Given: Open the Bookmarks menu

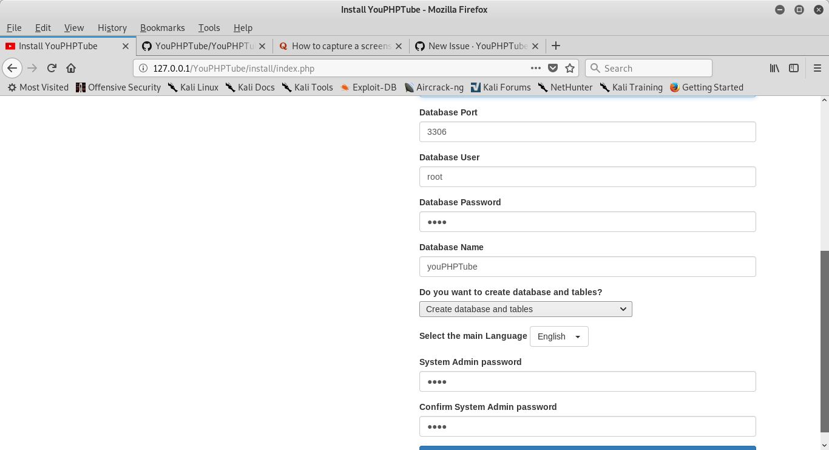Looking at the screenshot, I should tap(163, 28).
